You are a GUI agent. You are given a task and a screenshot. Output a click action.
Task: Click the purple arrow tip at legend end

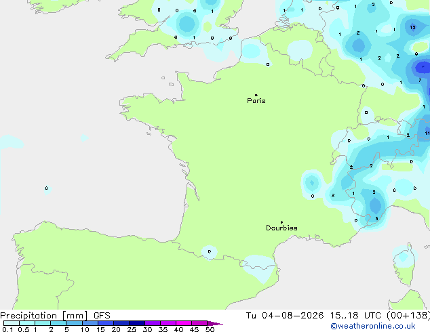click(215, 323)
